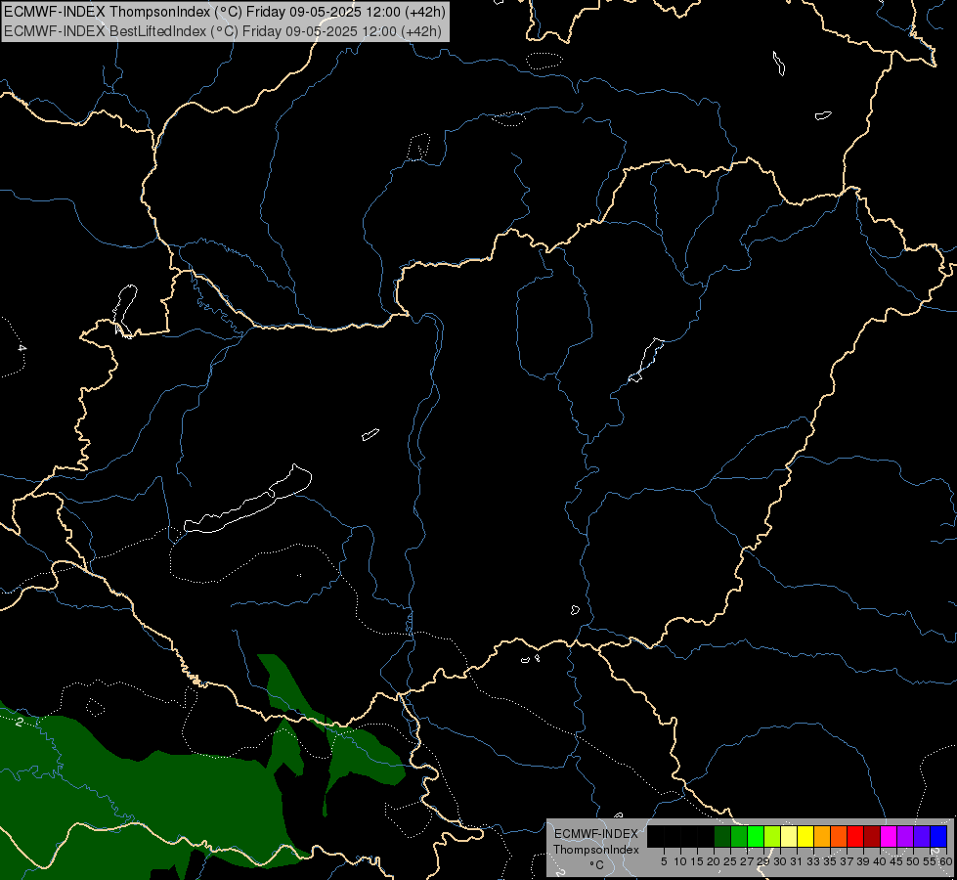Click the contour label 2 on green area
The image size is (957, 880).
click(20, 722)
